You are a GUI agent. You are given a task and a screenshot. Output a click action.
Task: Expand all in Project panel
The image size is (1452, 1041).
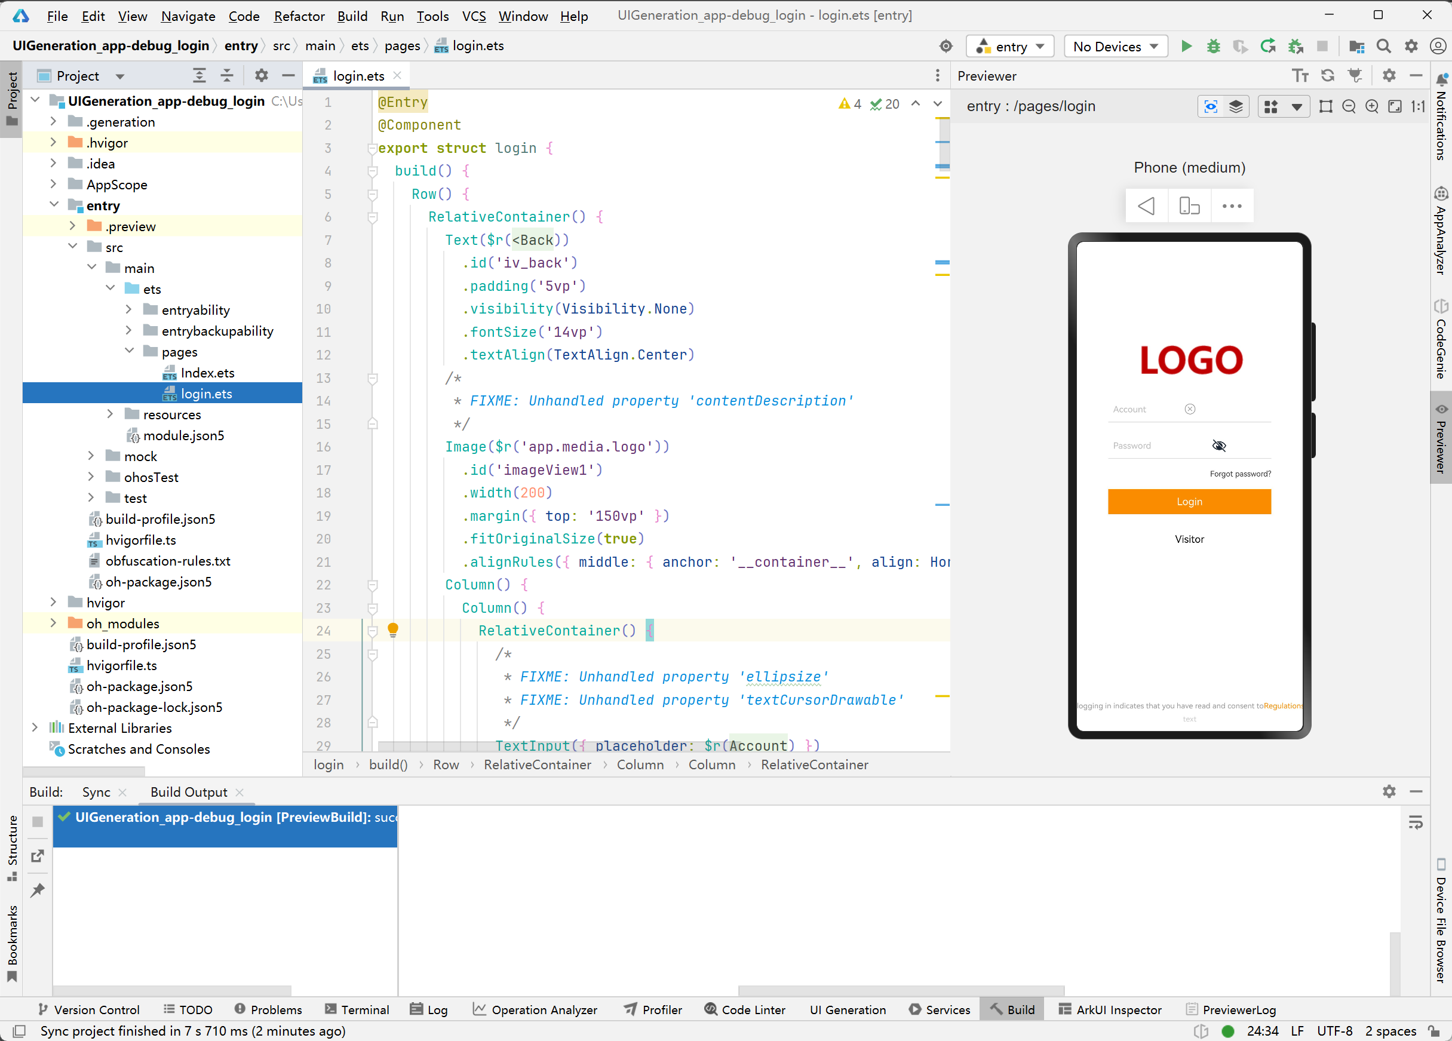[x=199, y=75]
